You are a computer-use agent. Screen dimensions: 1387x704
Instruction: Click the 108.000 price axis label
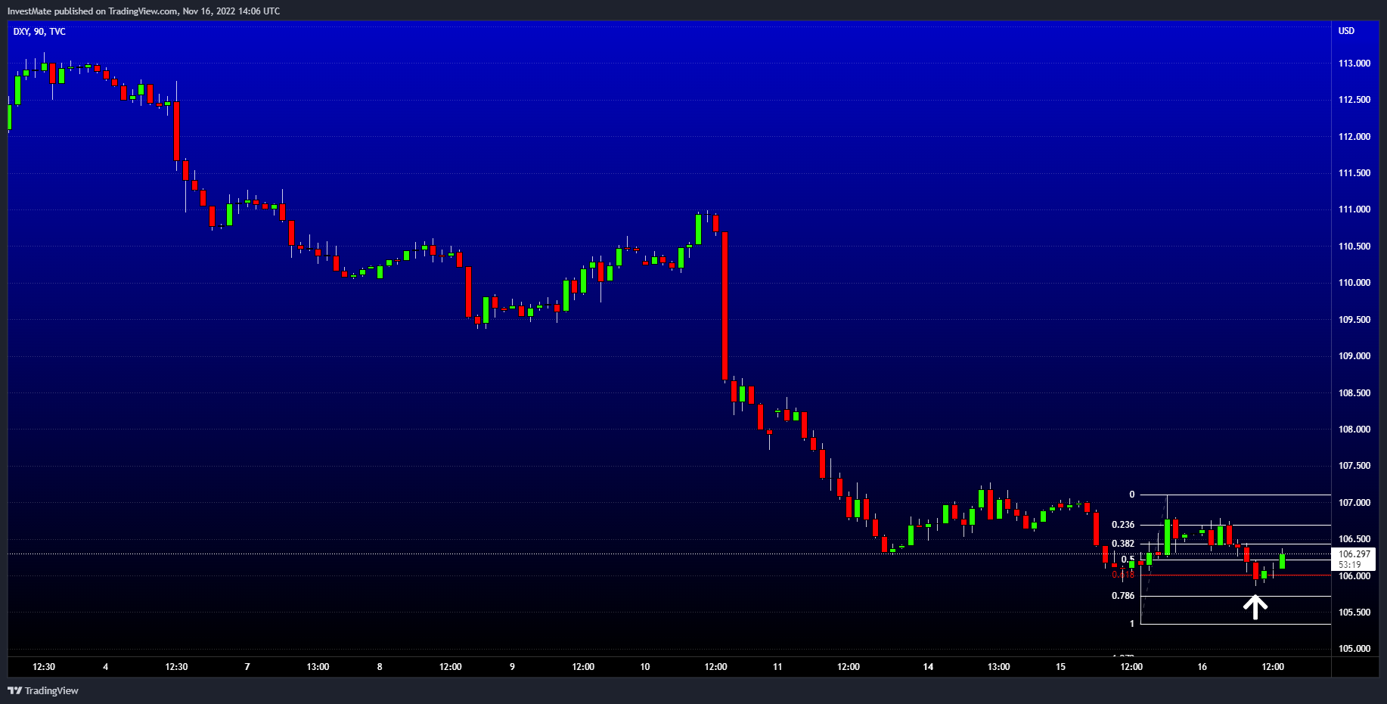tap(1354, 430)
